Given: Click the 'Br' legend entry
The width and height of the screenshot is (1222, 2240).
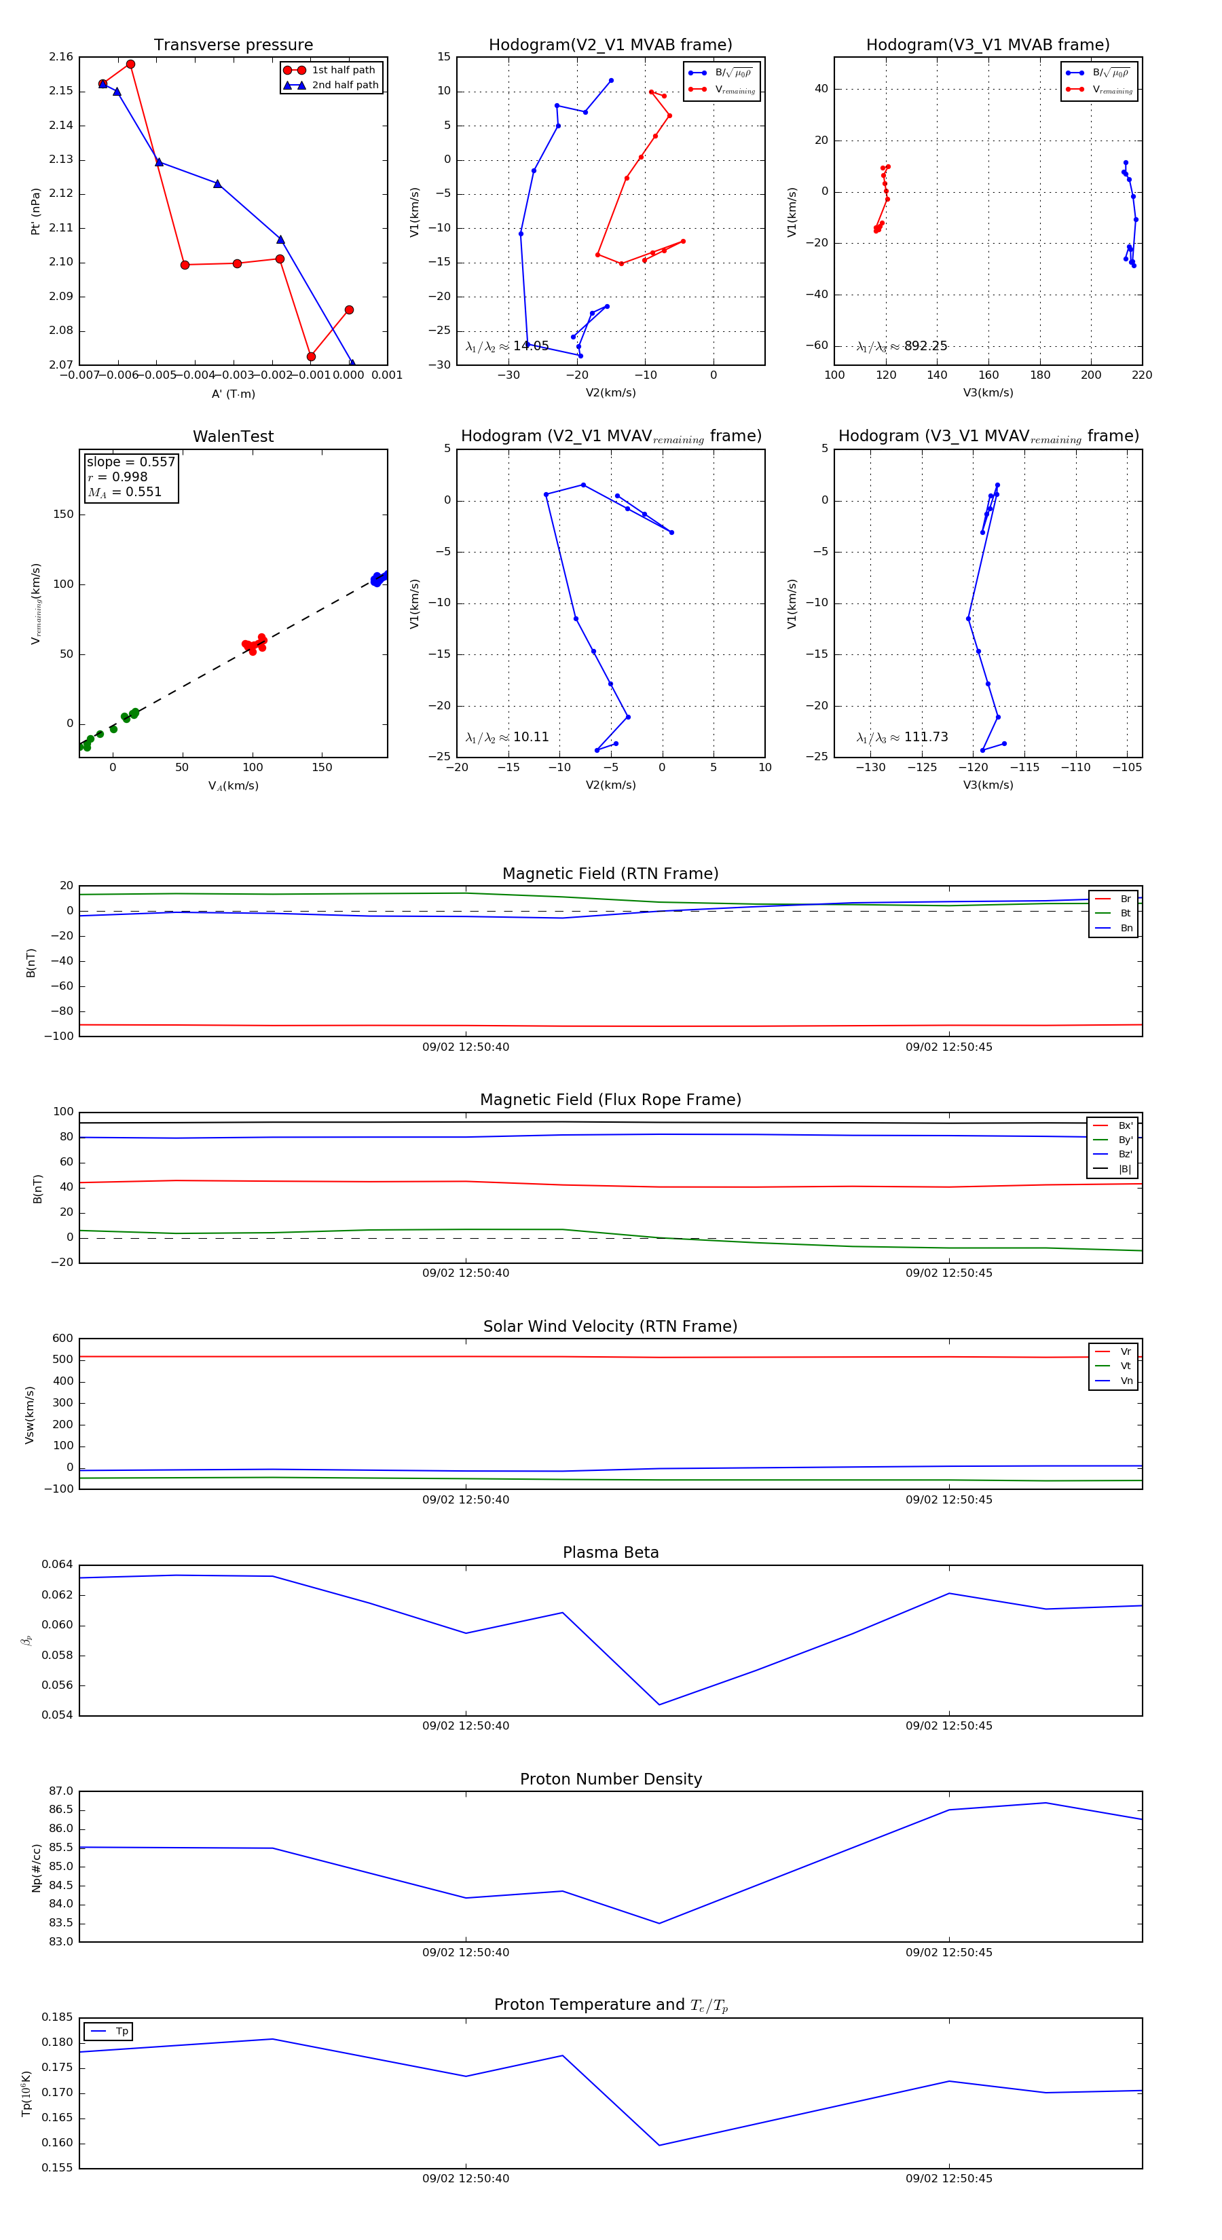Looking at the screenshot, I should (1113, 899).
